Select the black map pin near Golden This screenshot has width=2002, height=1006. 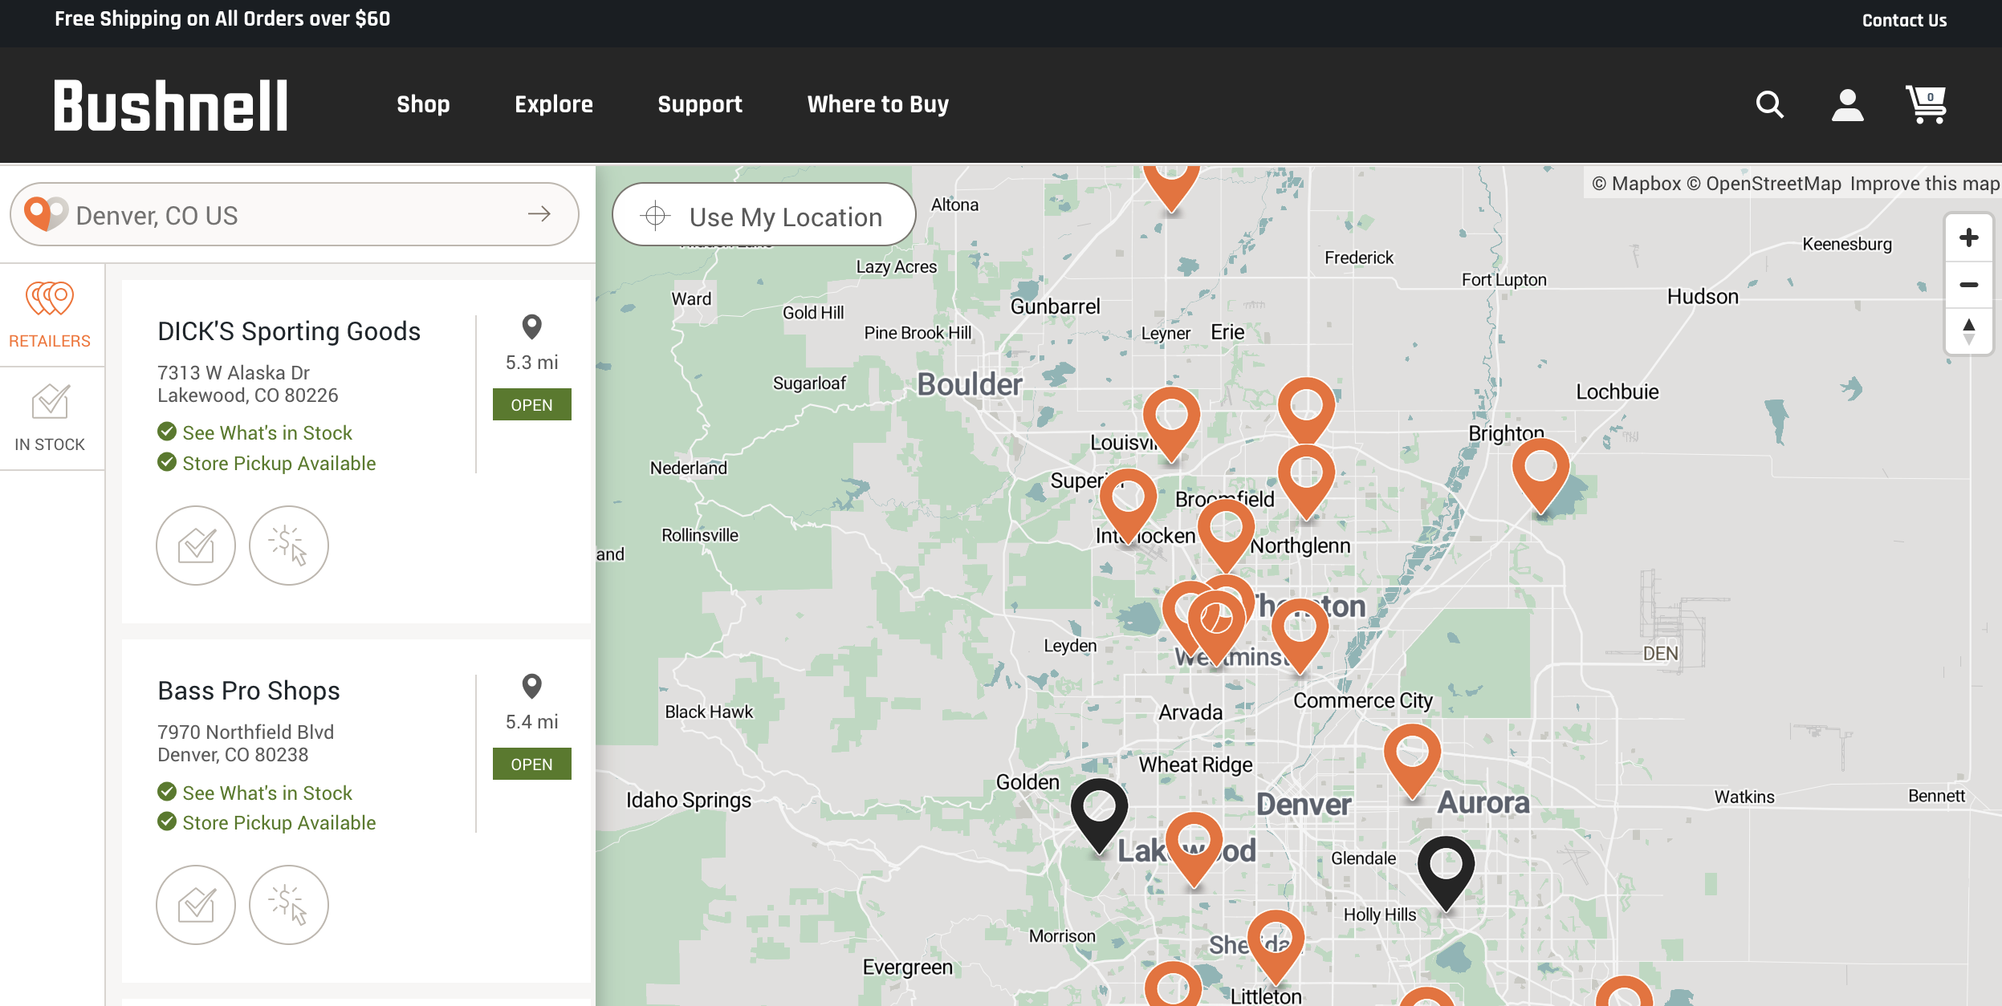point(1099,814)
